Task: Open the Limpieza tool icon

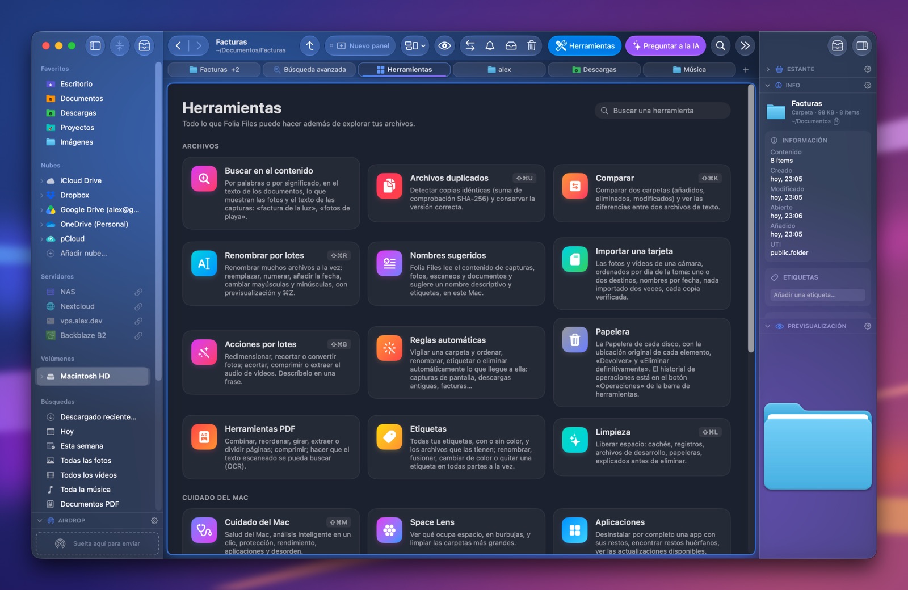Action: pyautogui.click(x=575, y=440)
